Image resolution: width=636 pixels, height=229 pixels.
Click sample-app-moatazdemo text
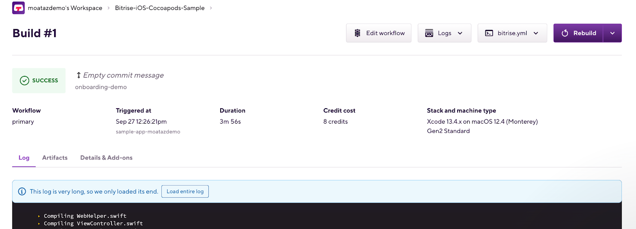tap(148, 132)
